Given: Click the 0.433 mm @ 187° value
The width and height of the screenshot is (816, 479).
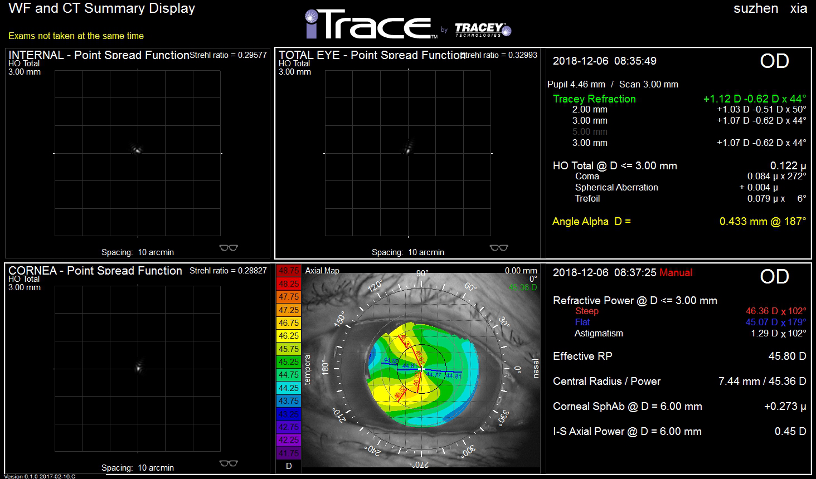Looking at the screenshot, I should pos(762,221).
